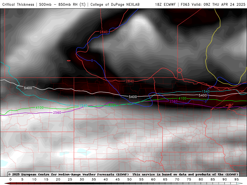Click the middle green 4100 contour label
Screen dimensions: 247x185
(112, 105)
